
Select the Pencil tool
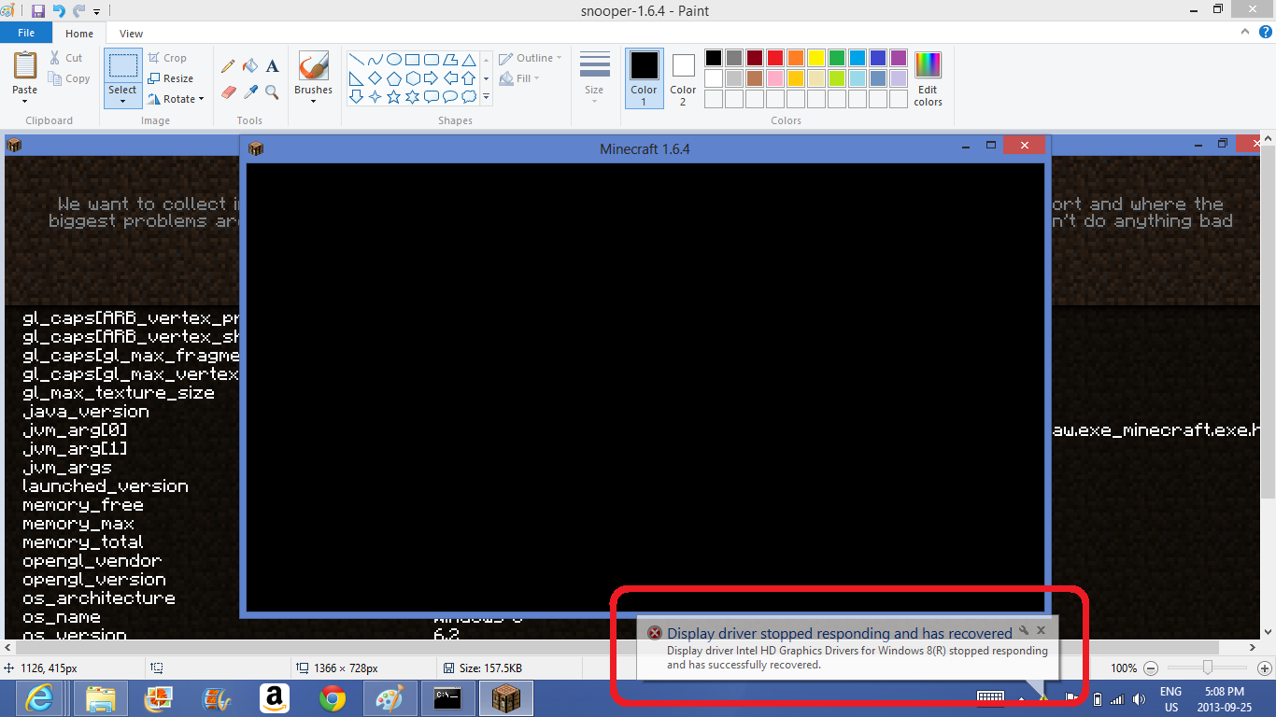click(228, 66)
